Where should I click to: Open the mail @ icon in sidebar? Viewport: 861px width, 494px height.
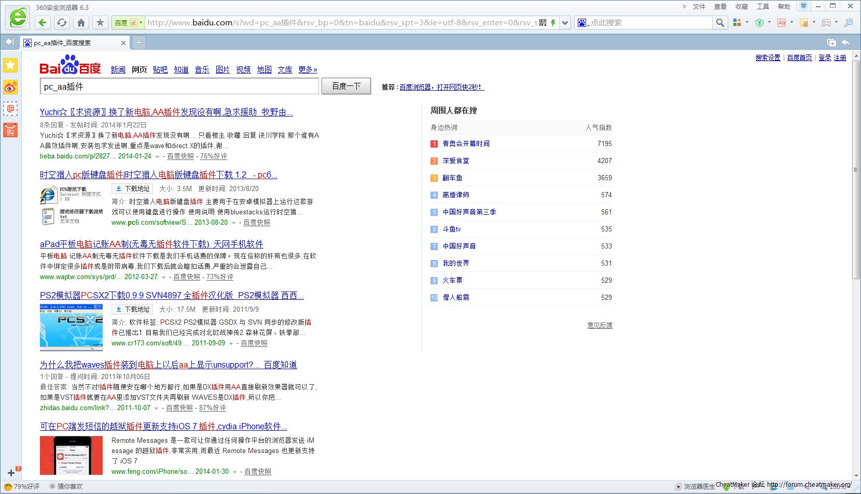[x=10, y=109]
